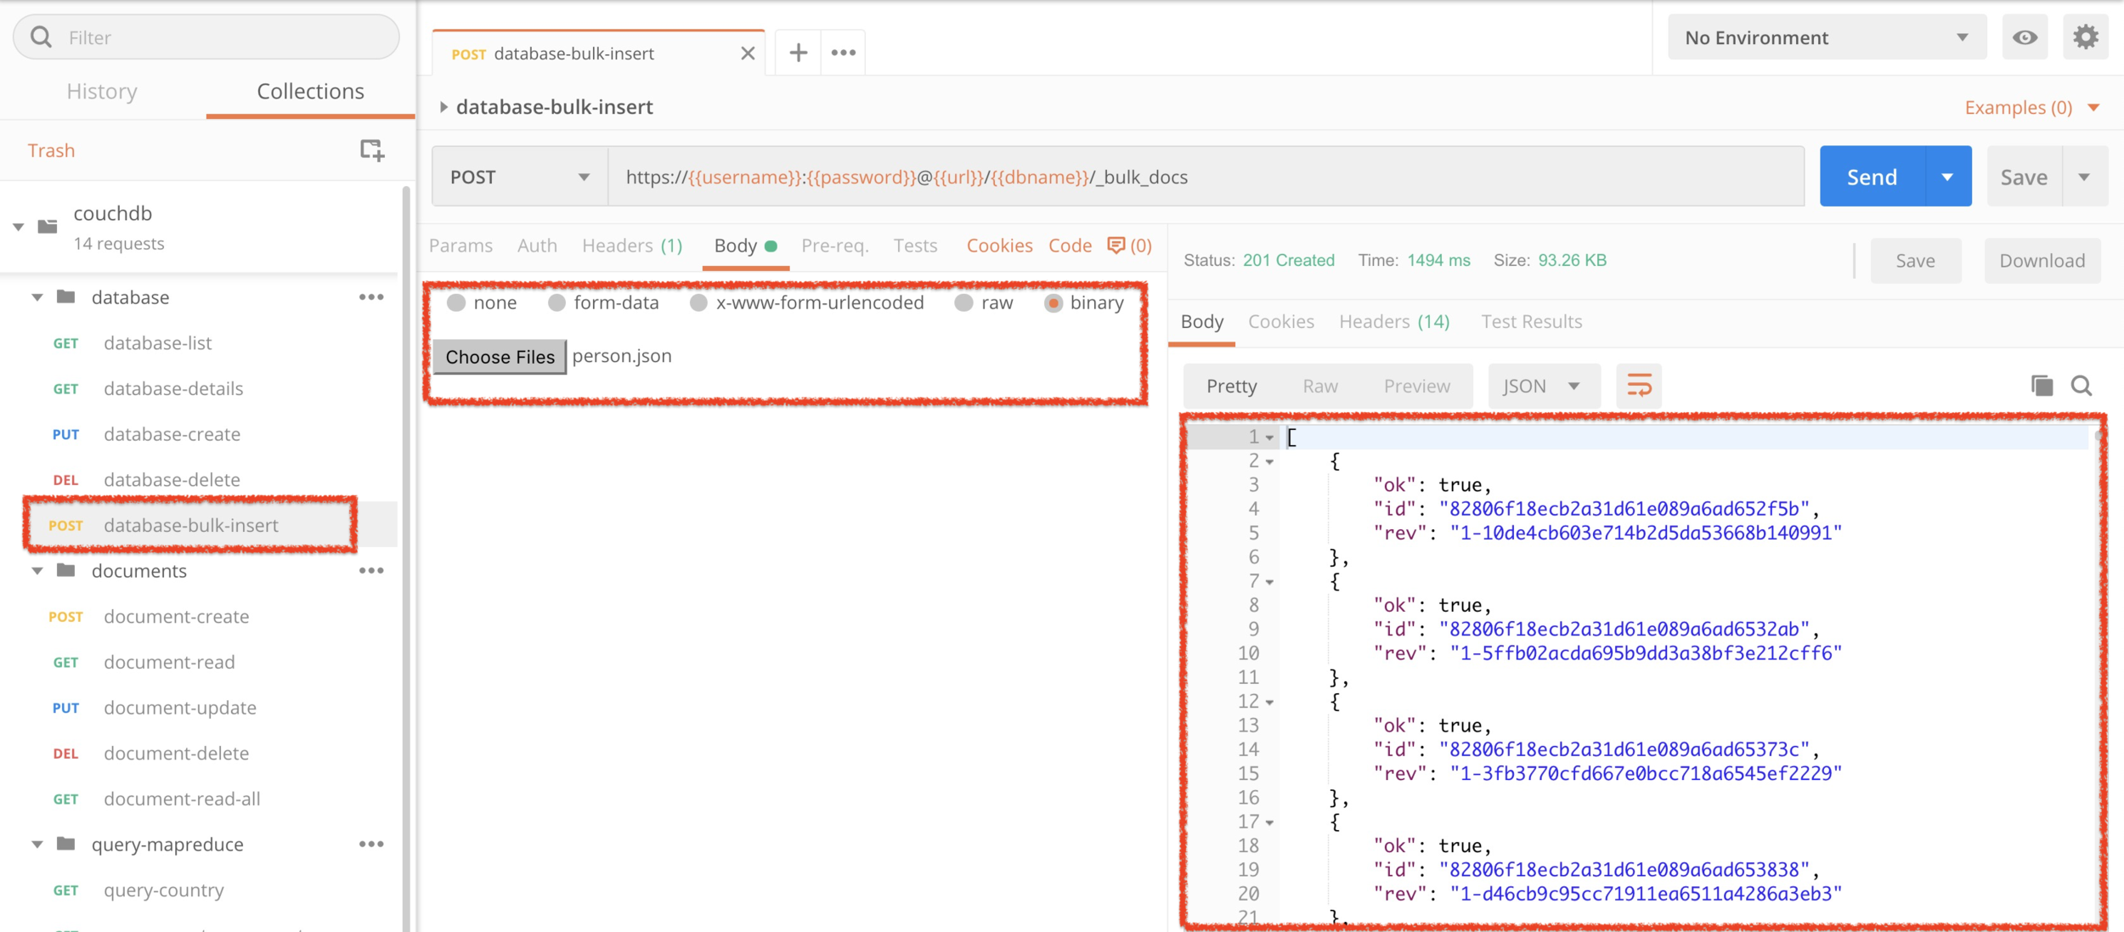Click the new collection icon
This screenshot has height=932, width=2124.
371,150
